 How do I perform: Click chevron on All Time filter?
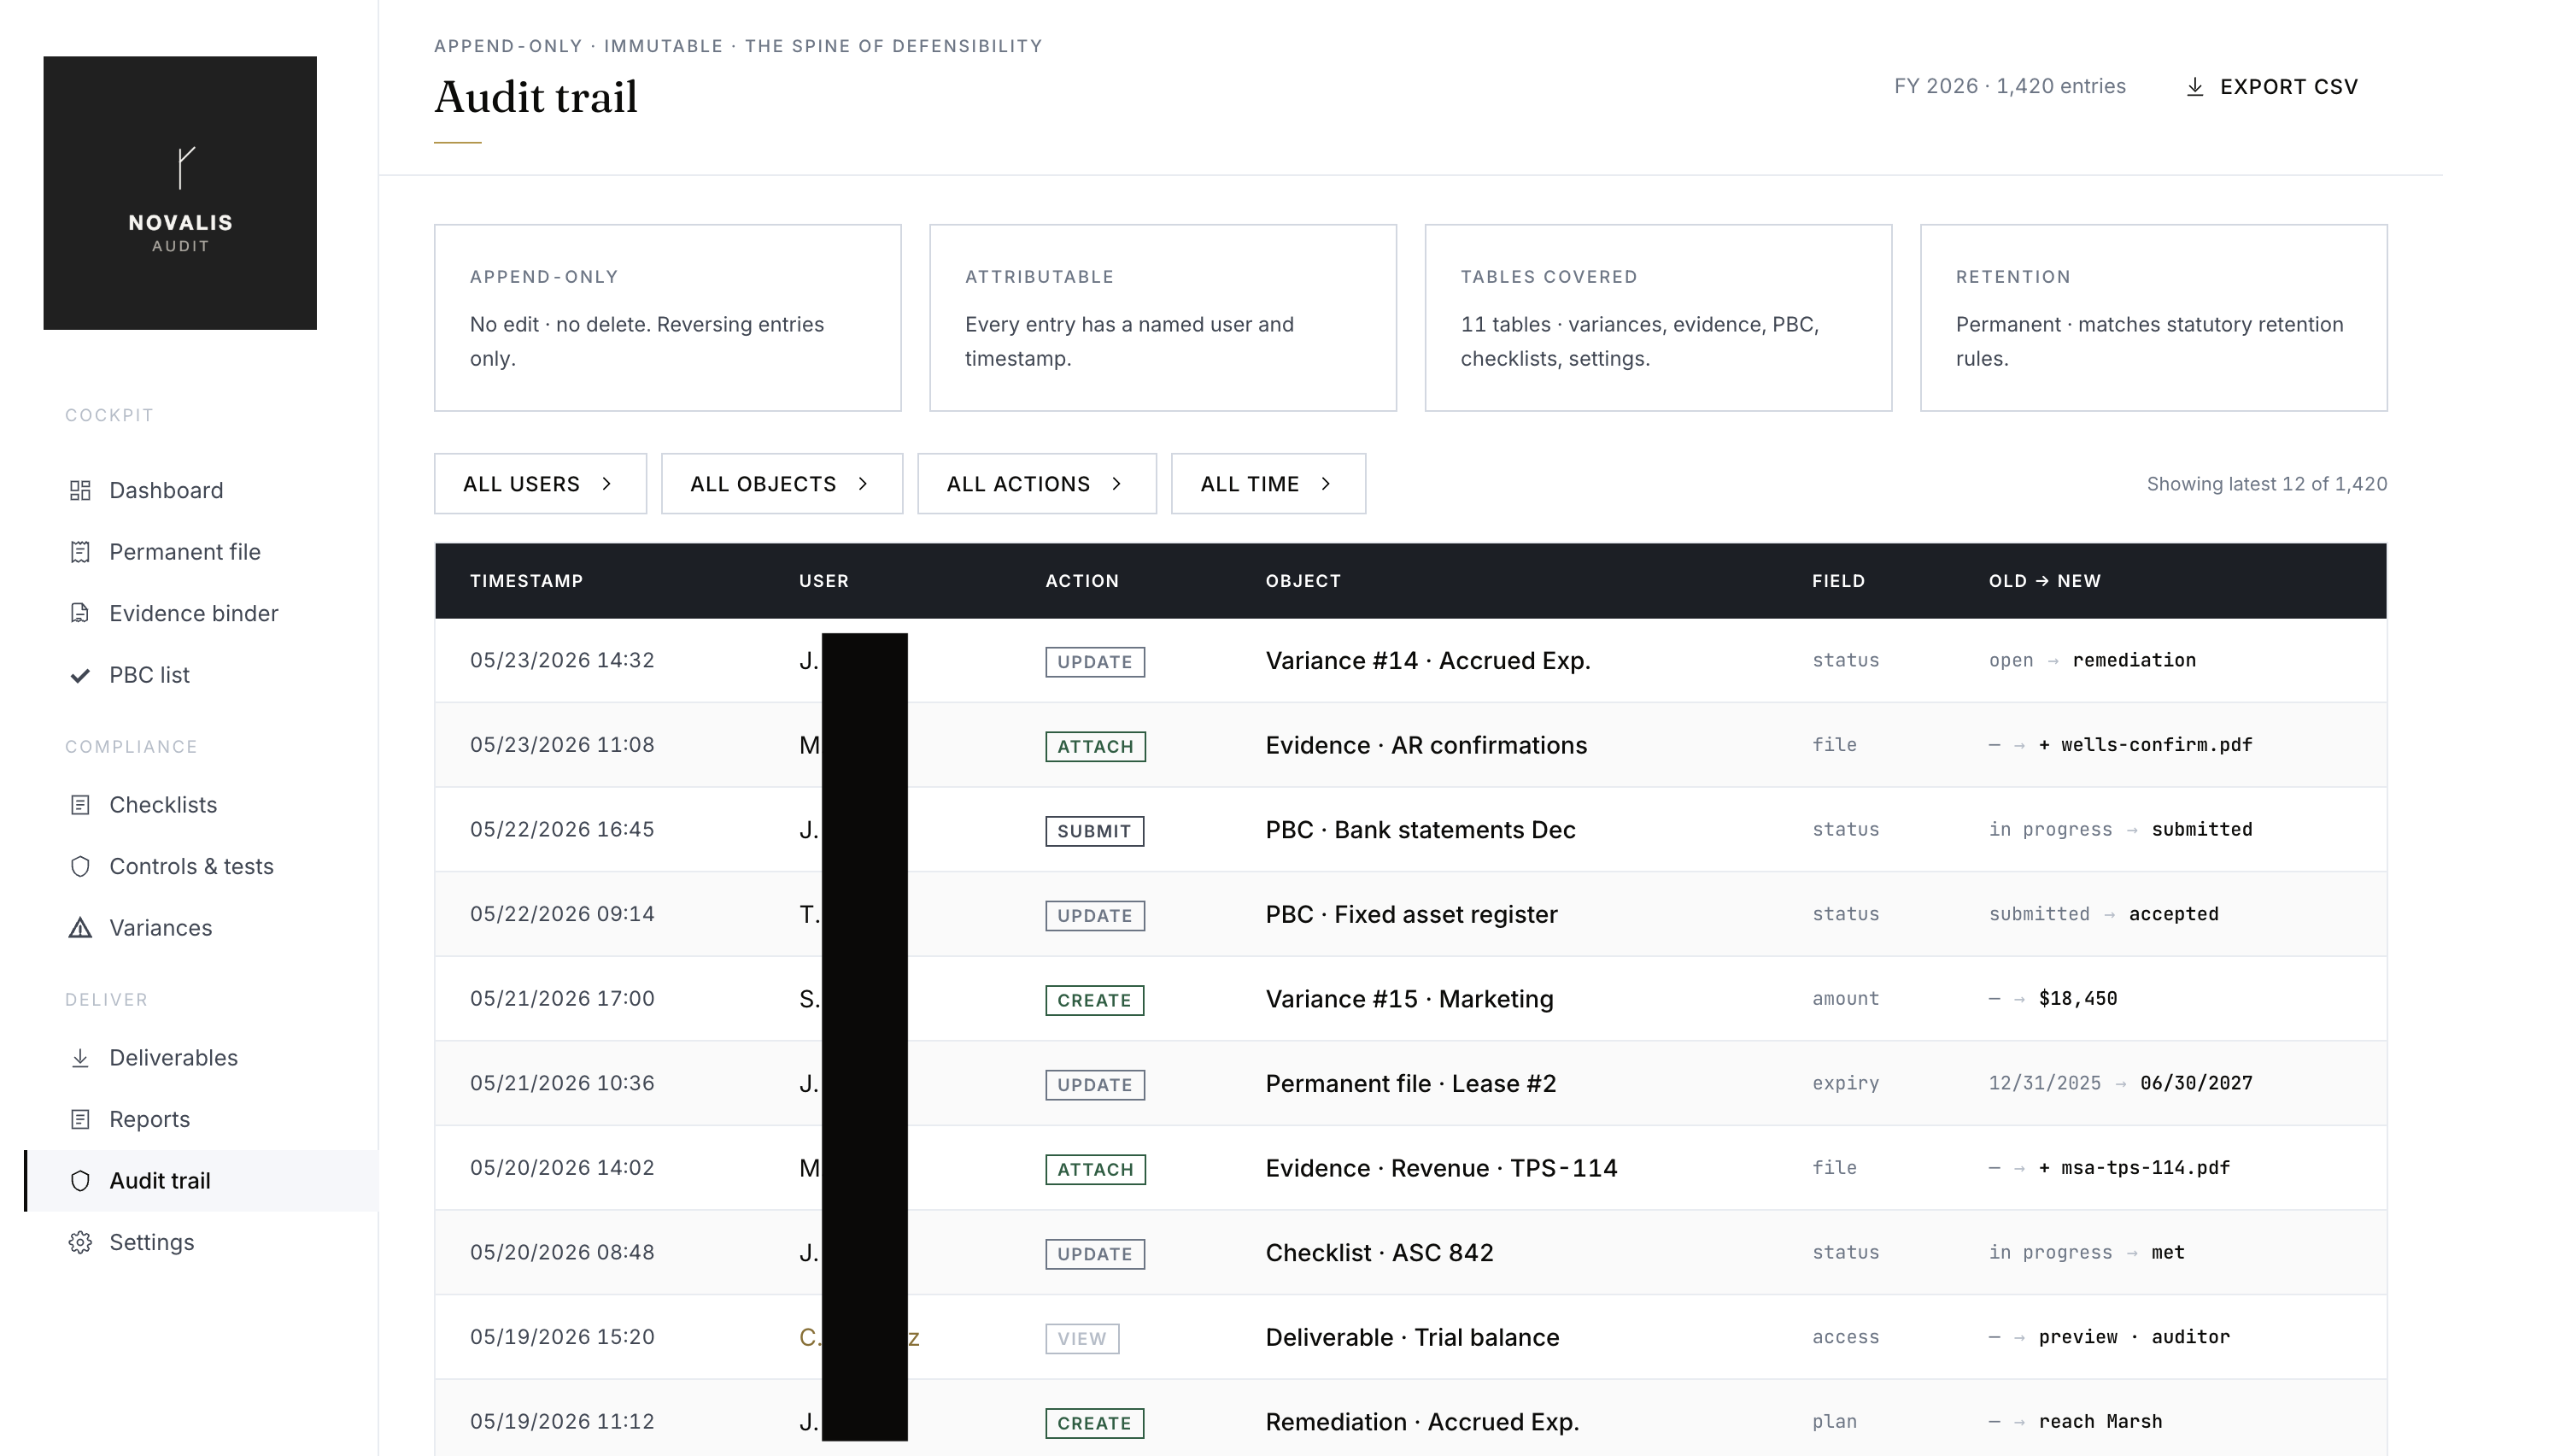click(1326, 484)
